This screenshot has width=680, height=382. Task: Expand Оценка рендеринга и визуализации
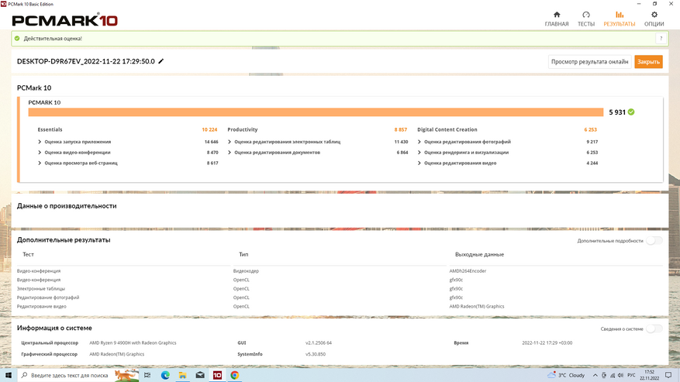click(419, 153)
